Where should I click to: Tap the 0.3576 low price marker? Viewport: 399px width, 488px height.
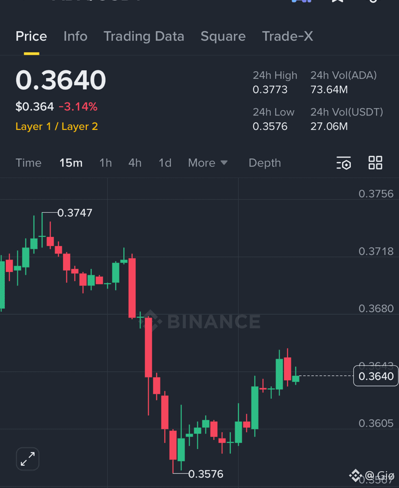(206, 474)
